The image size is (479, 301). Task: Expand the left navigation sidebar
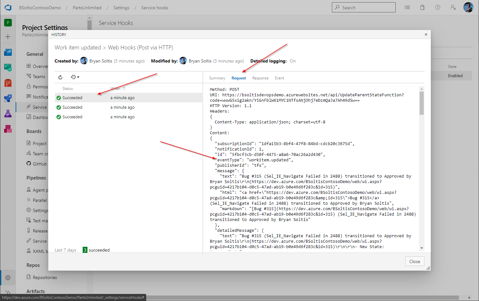tap(8, 292)
